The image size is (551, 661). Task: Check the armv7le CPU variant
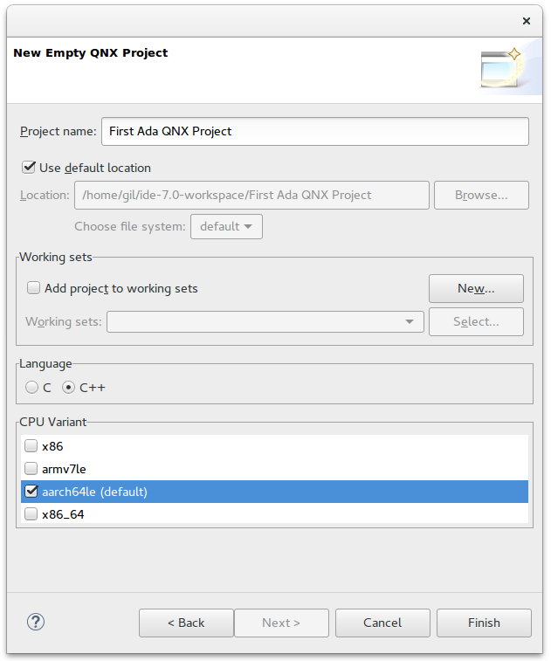click(31, 468)
